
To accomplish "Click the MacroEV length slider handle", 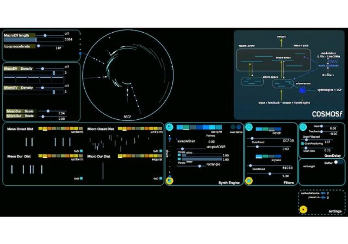I will [45, 35].
